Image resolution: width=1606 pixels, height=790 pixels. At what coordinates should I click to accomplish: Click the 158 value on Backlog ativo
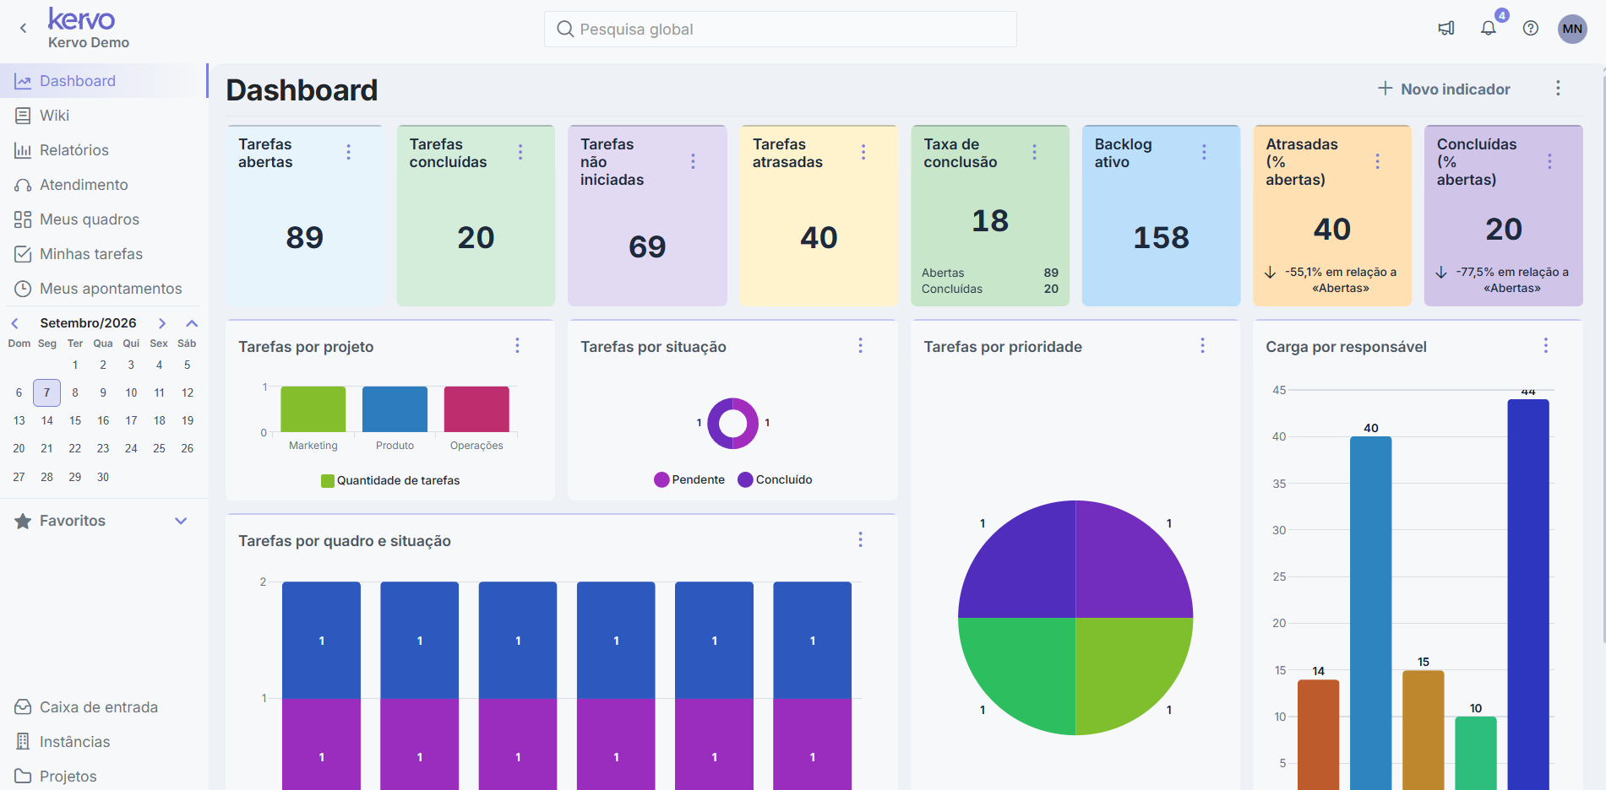point(1161,238)
